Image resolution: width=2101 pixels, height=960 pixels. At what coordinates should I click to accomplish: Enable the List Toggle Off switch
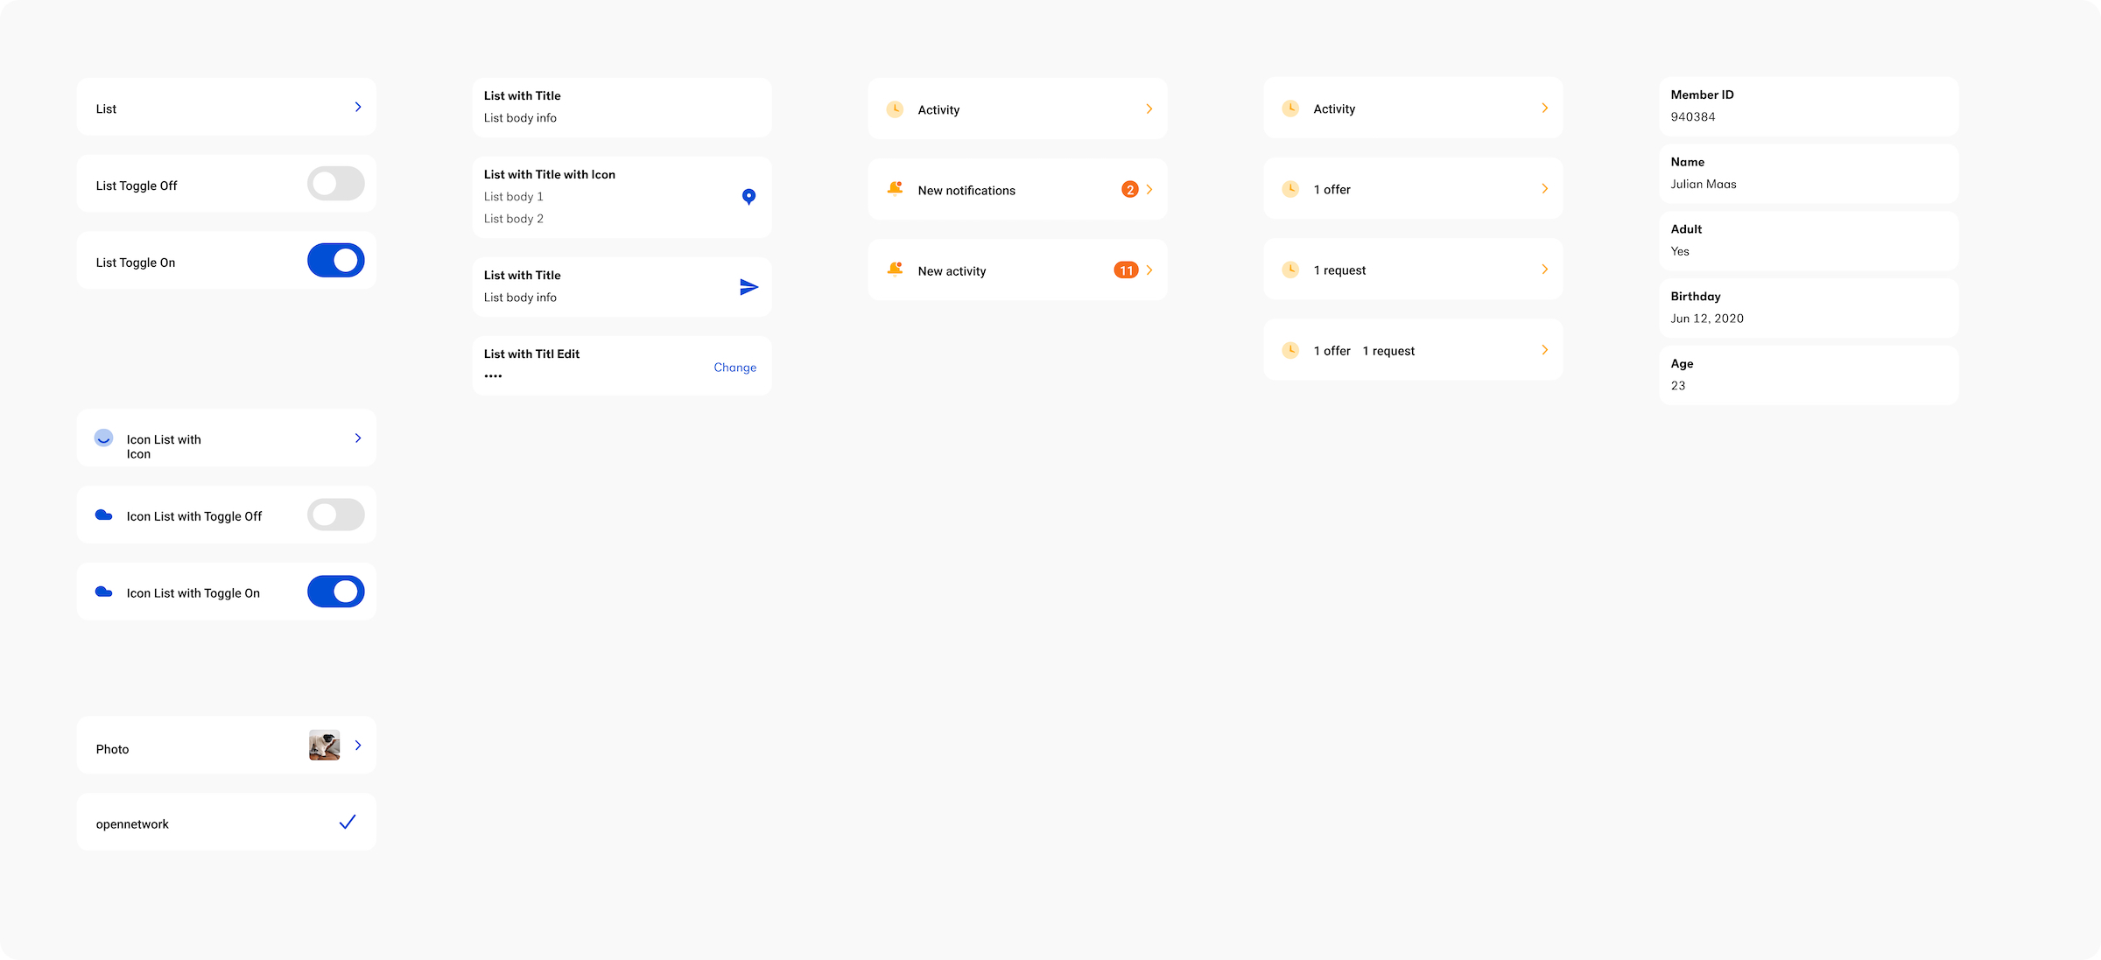tap(335, 184)
